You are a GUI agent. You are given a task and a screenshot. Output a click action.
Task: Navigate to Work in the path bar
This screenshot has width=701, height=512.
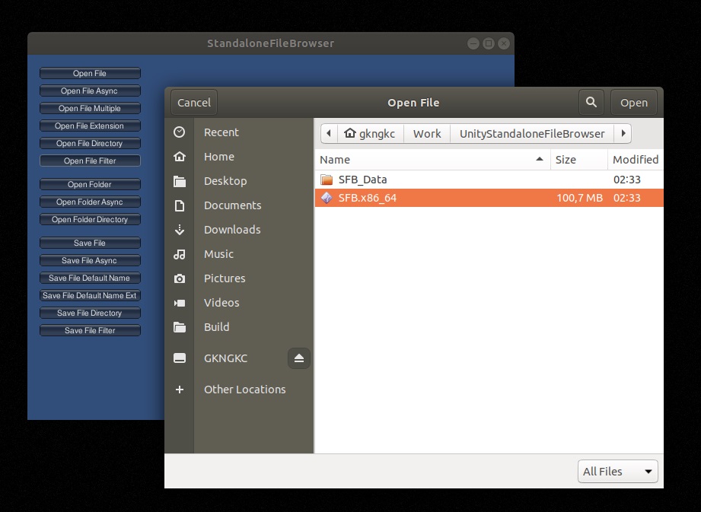tap(427, 133)
